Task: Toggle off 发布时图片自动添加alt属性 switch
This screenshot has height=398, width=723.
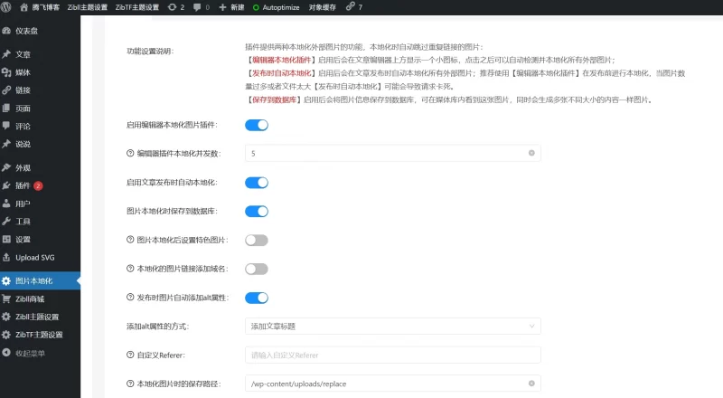Action: tap(257, 297)
